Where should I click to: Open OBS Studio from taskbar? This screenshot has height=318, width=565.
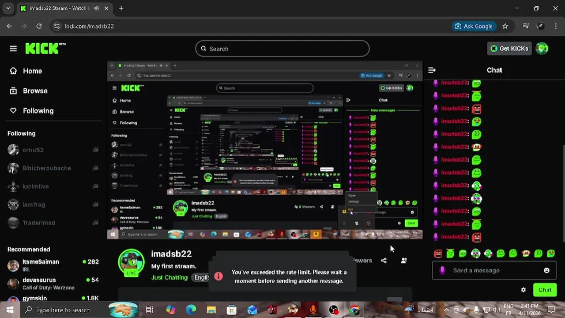(334, 310)
